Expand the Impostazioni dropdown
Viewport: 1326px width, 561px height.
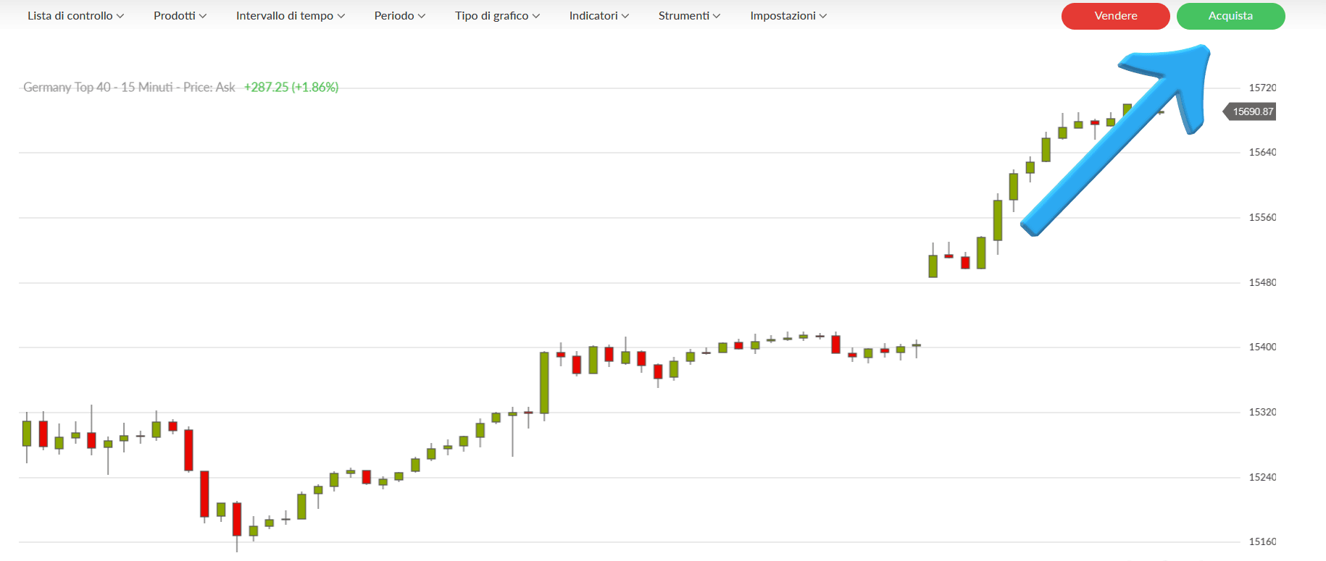coord(788,16)
